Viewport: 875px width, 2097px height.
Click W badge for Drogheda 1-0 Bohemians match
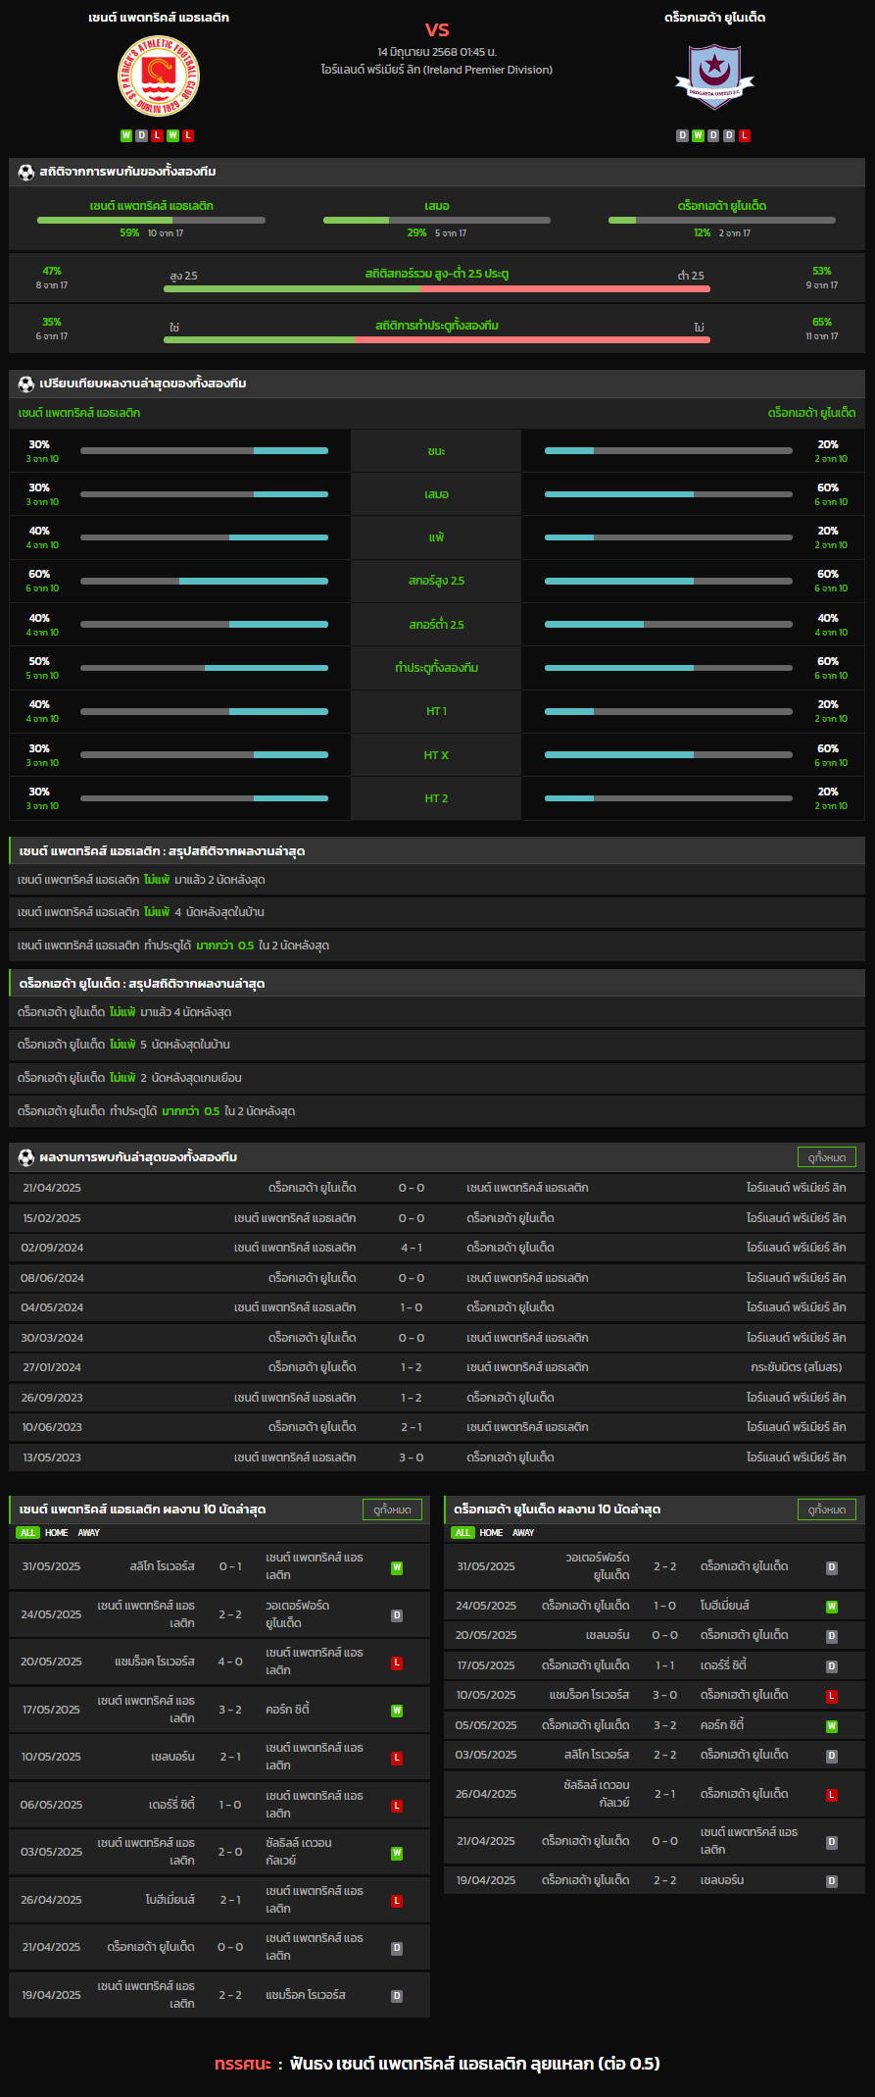[x=832, y=1607]
